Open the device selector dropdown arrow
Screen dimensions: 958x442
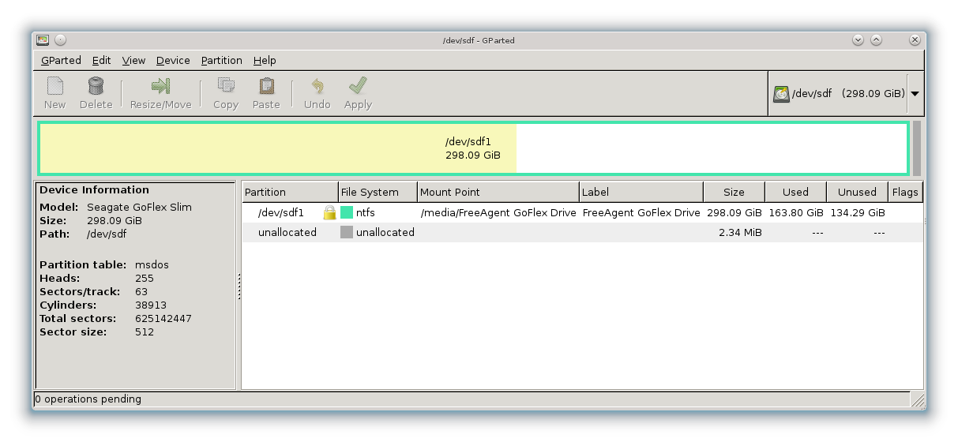click(915, 94)
